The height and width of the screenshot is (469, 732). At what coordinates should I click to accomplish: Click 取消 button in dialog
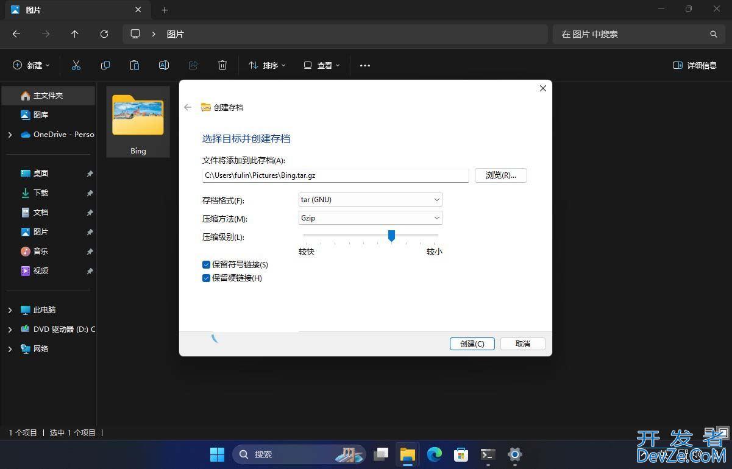coord(522,344)
